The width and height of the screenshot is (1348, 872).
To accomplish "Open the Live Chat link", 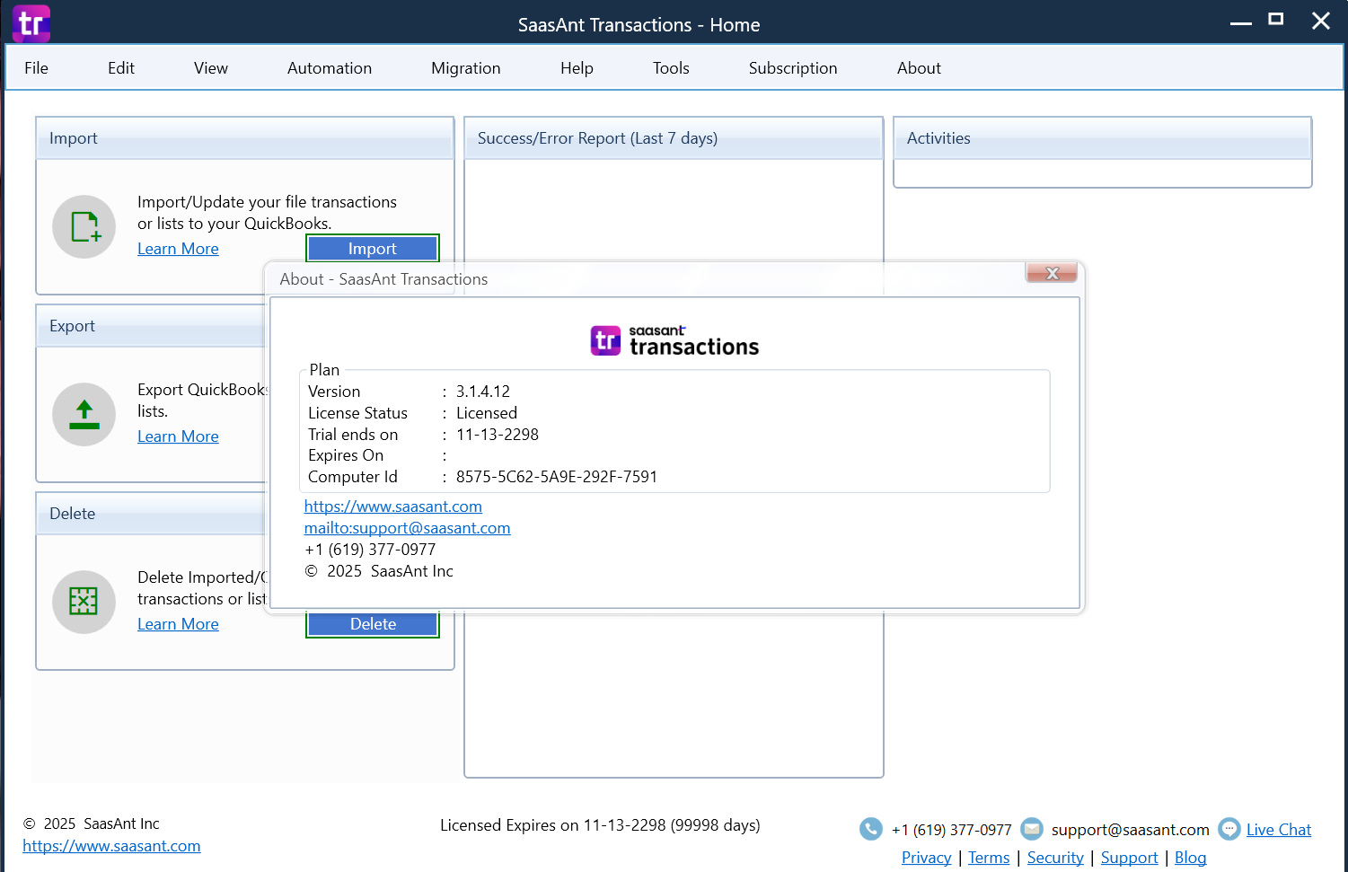I will [1279, 830].
